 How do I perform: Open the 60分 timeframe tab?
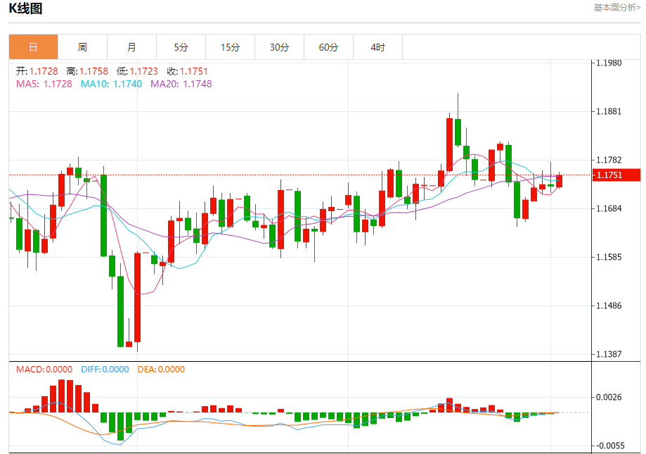pos(328,47)
